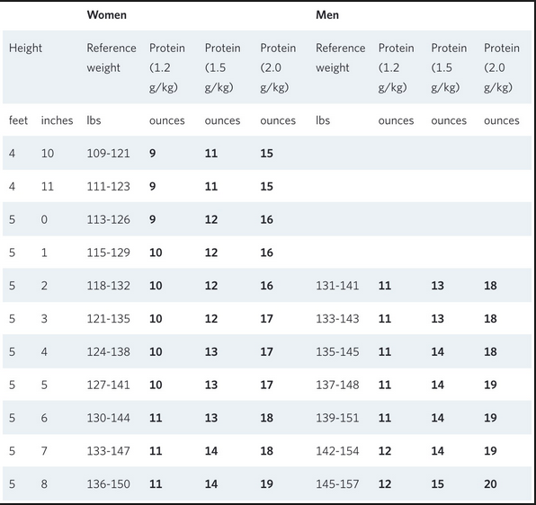Select the 131-141 men's weight cell

pyautogui.click(x=337, y=286)
